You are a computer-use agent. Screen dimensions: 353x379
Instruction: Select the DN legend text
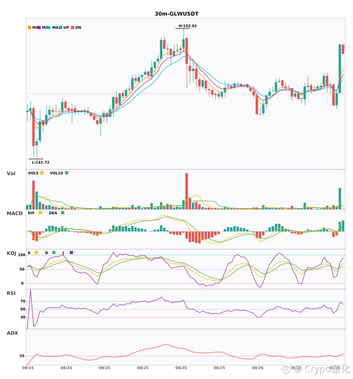point(78,28)
